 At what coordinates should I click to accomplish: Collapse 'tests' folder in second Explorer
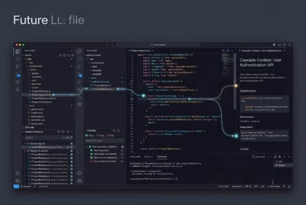coord(93,78)
